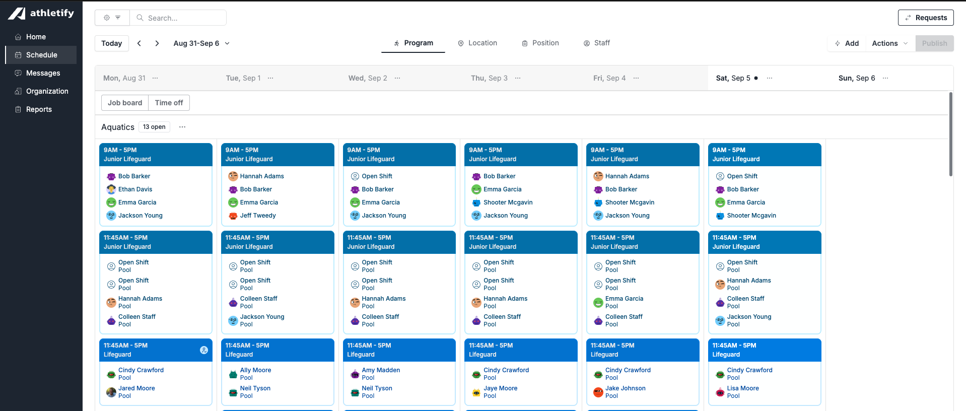Navigate to Home in sidebar
The image size is (966, 411).
pyautogui.click(x=41, y=37)
